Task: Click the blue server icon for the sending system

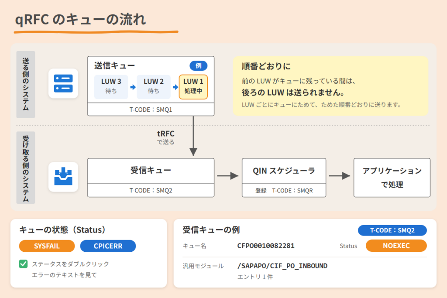Action: tap(63, 83)
